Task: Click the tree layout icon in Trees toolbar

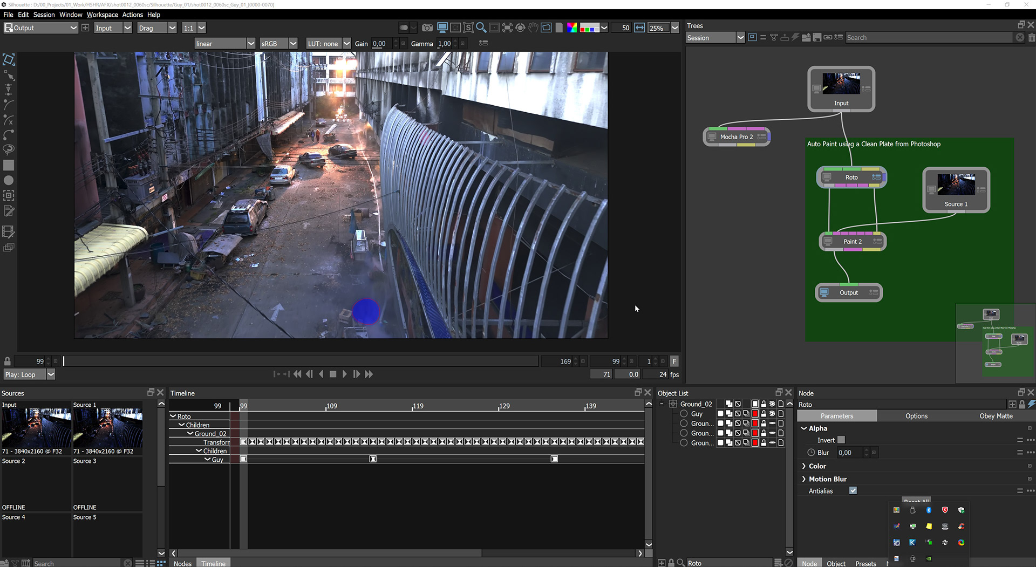Action: (x=774, y=37)
